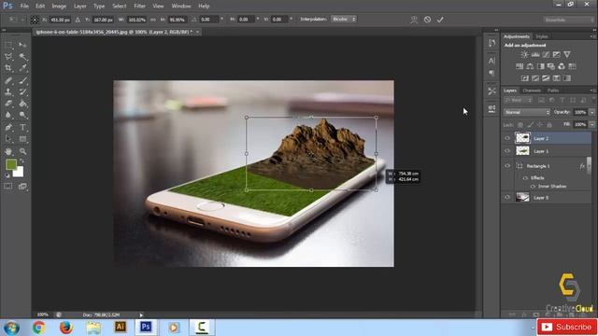Switch to warp mode icon in options bar
This screenshot has height=336, width=598.
click(x=414, y=20)
